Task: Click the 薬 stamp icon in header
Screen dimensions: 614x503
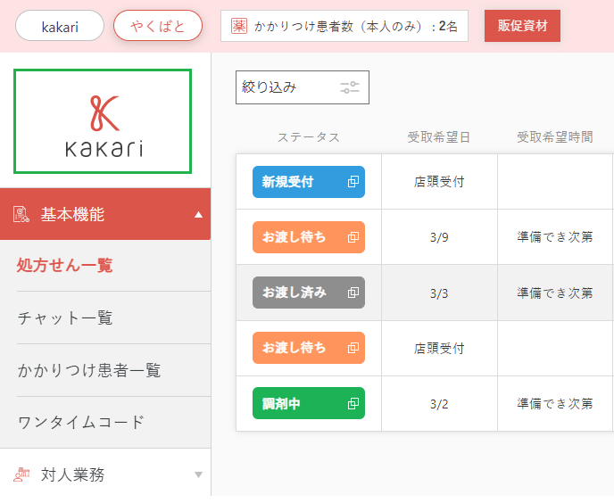Action: (x=239, y=26)
